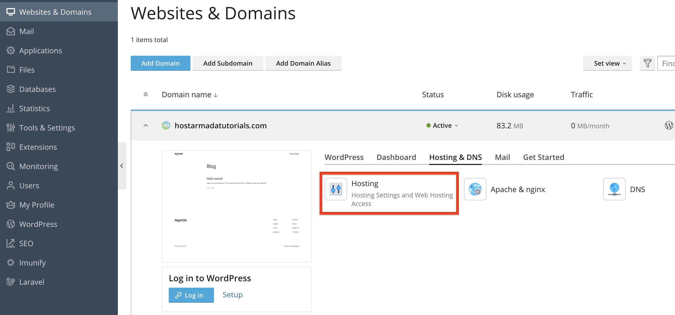The width and height of the screenshot is (675, 315).
Task: Collapse the sidebar using the arrow handle
Action: (x=122, y=166)
